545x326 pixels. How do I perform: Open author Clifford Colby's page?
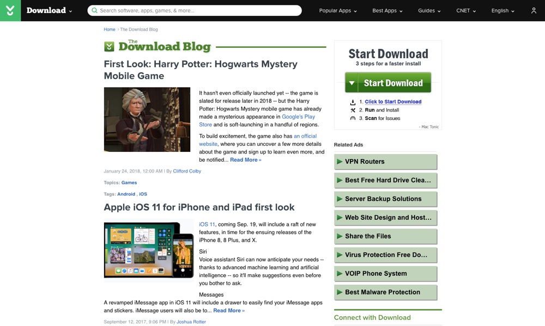(187, 171)
